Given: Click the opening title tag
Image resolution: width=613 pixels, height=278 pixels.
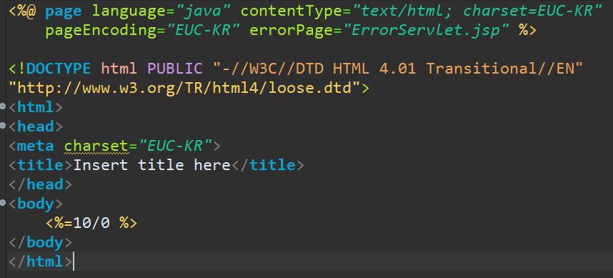Looking at the screenshot, I should pos(40,165).
